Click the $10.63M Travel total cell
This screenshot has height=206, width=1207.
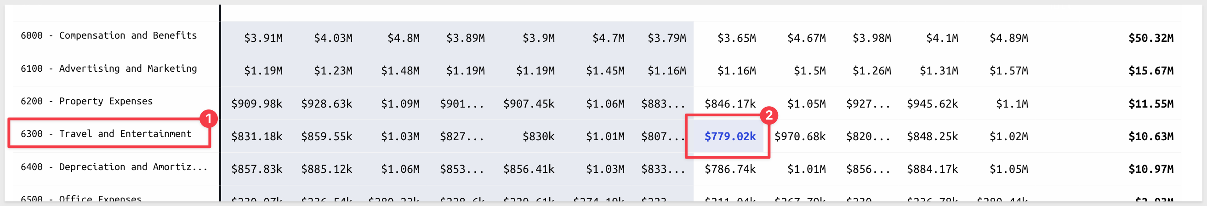1151,137
